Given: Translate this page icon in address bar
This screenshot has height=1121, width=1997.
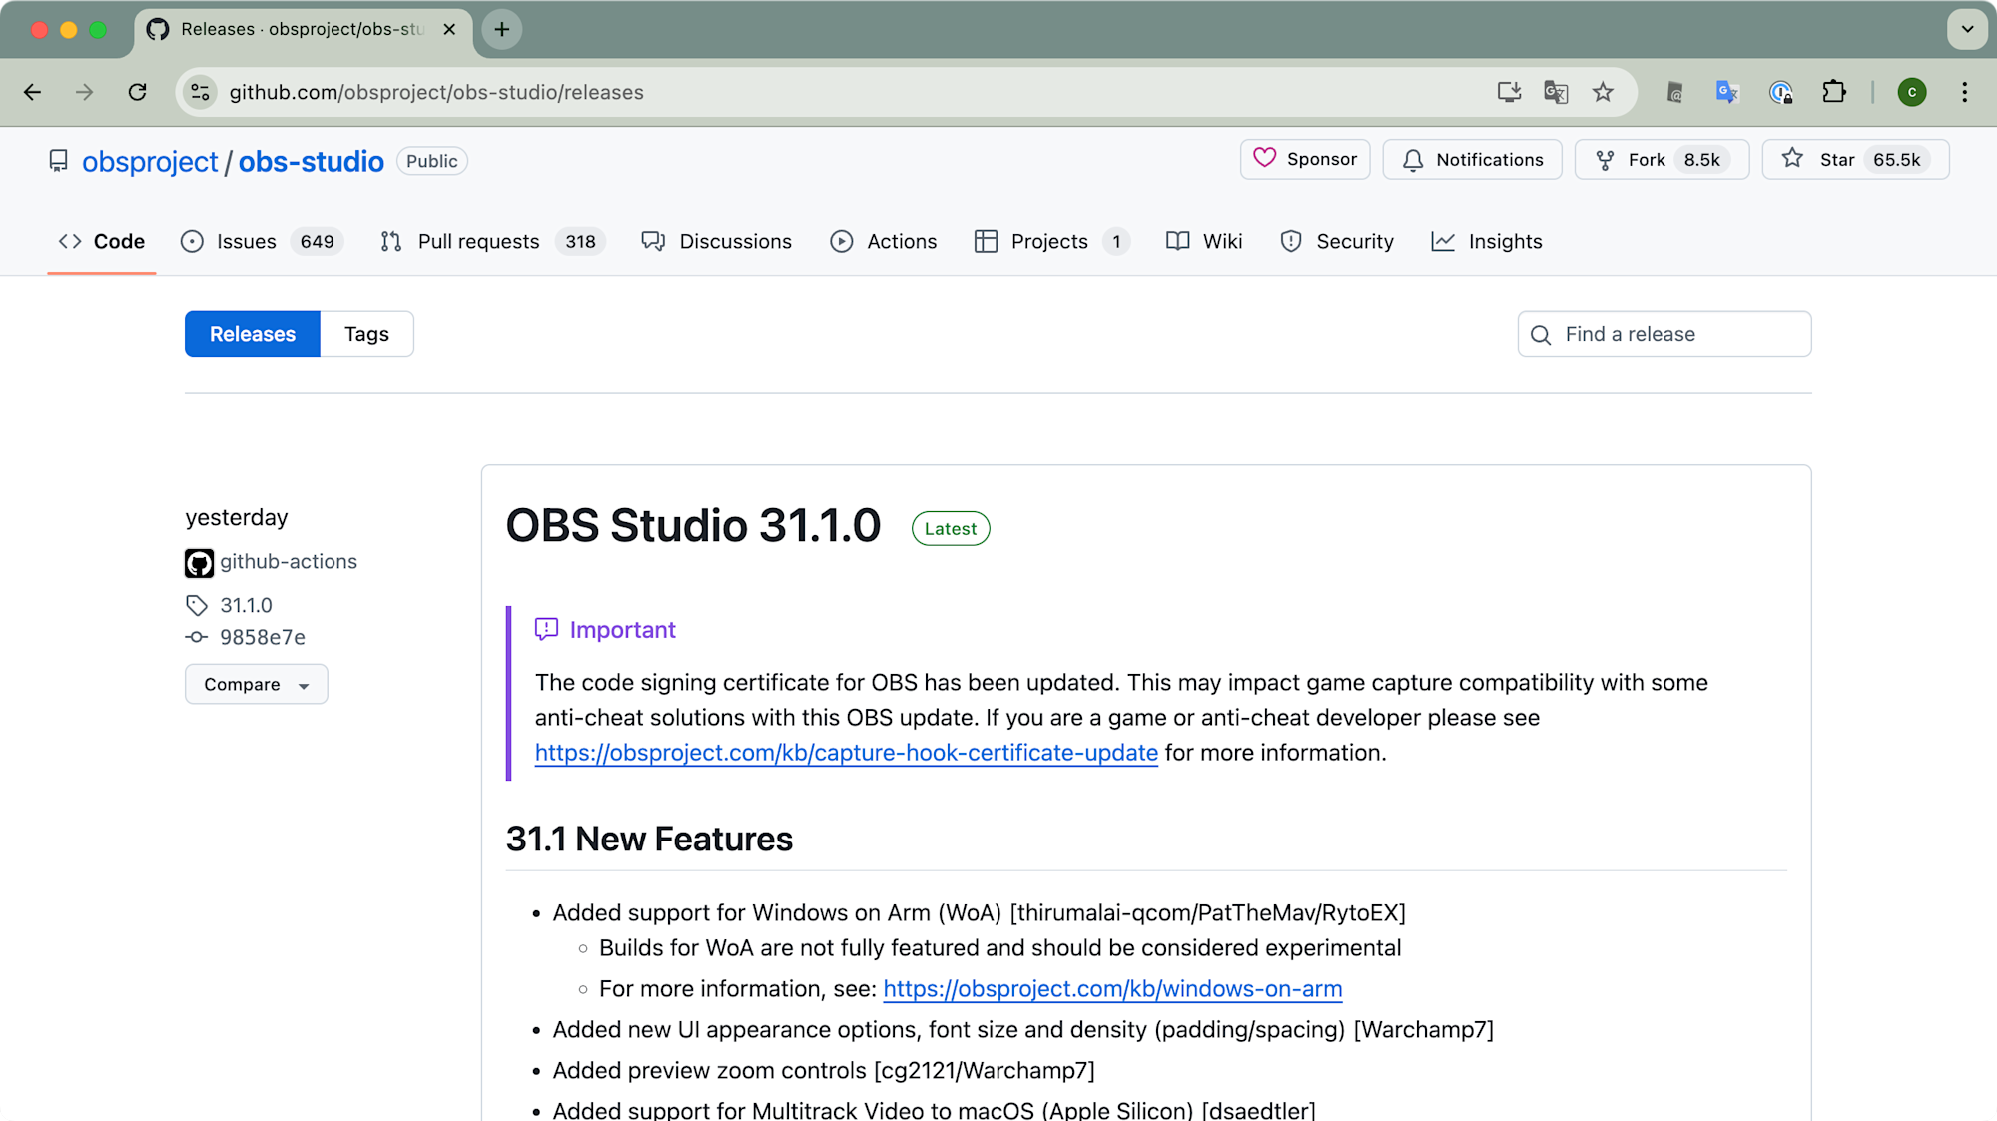Looking at the screenshot, I should point(1556,92).
